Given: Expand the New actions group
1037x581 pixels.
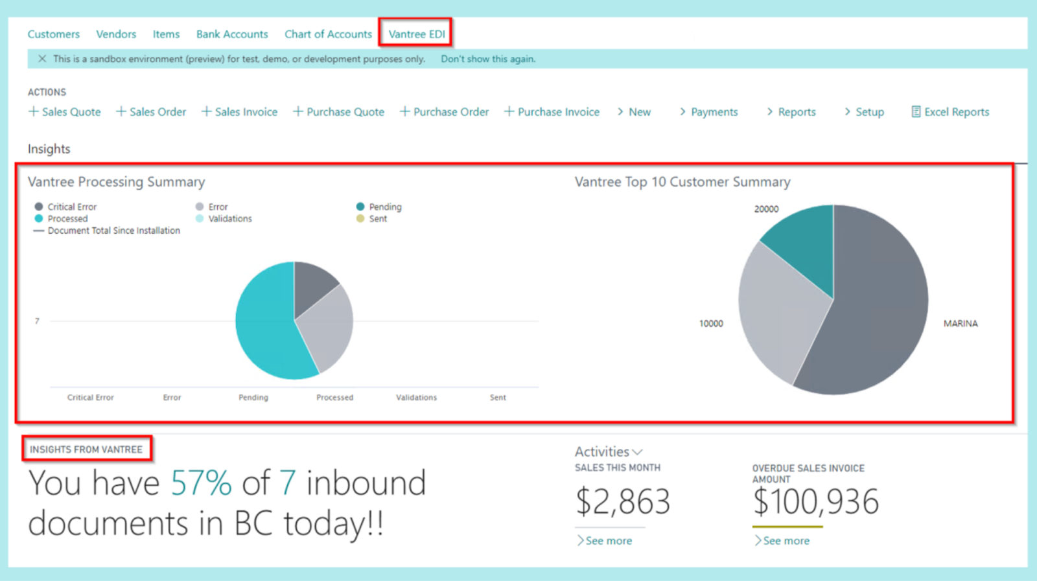Looking at the screenshot, I should click(x=634, y=112).
